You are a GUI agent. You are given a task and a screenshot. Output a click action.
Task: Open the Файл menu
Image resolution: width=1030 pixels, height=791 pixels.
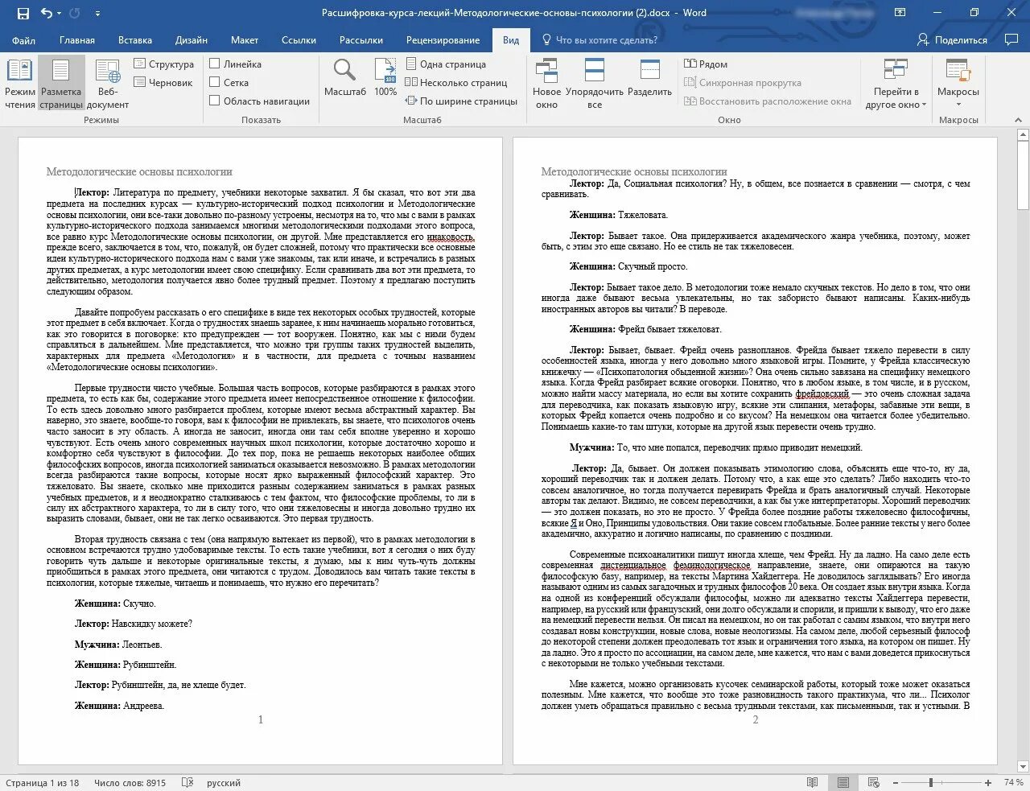click(23, 40)
